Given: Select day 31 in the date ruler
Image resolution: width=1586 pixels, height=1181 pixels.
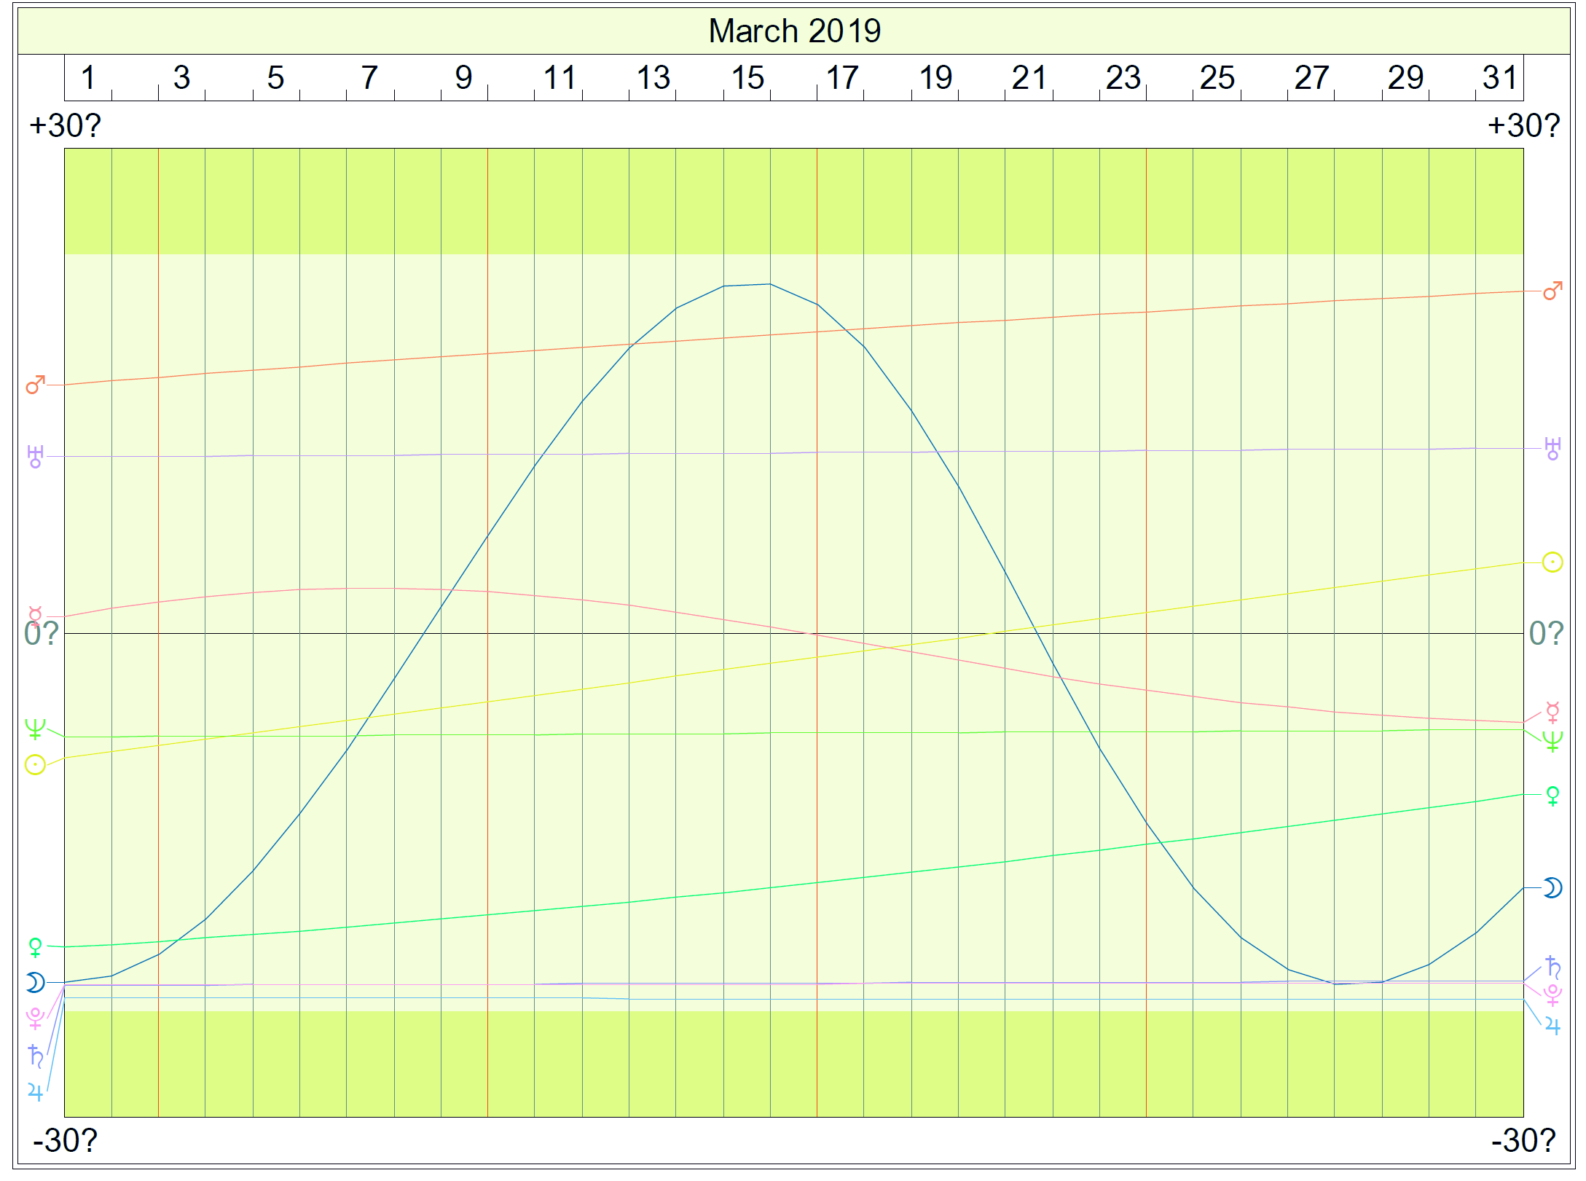Looking at the screenshot, I should pos(1499,78).
